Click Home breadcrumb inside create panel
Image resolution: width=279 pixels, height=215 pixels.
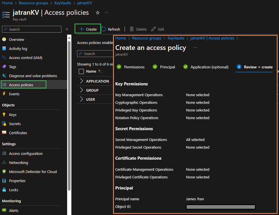(x=120, y=38)
